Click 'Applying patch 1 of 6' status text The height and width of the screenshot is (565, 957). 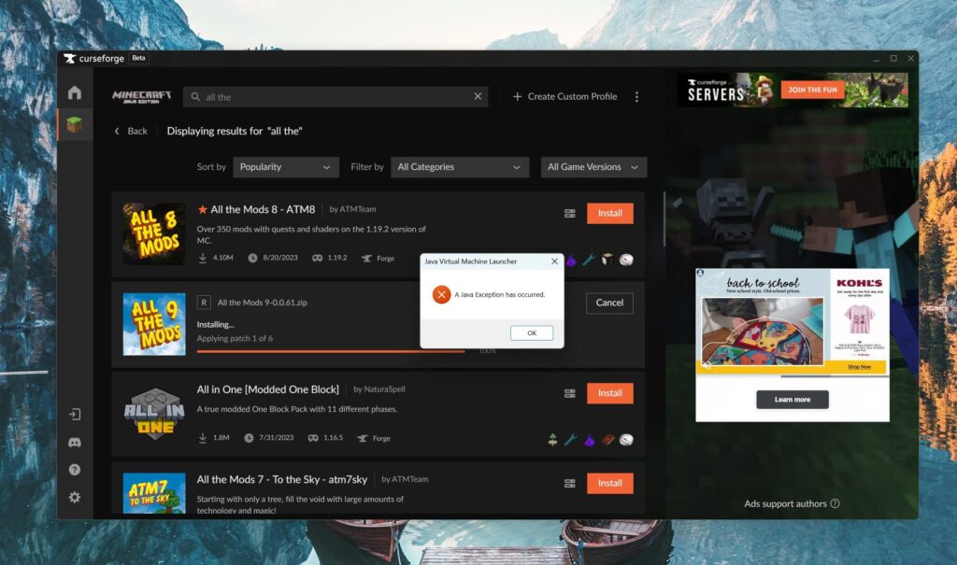(235, 338)
